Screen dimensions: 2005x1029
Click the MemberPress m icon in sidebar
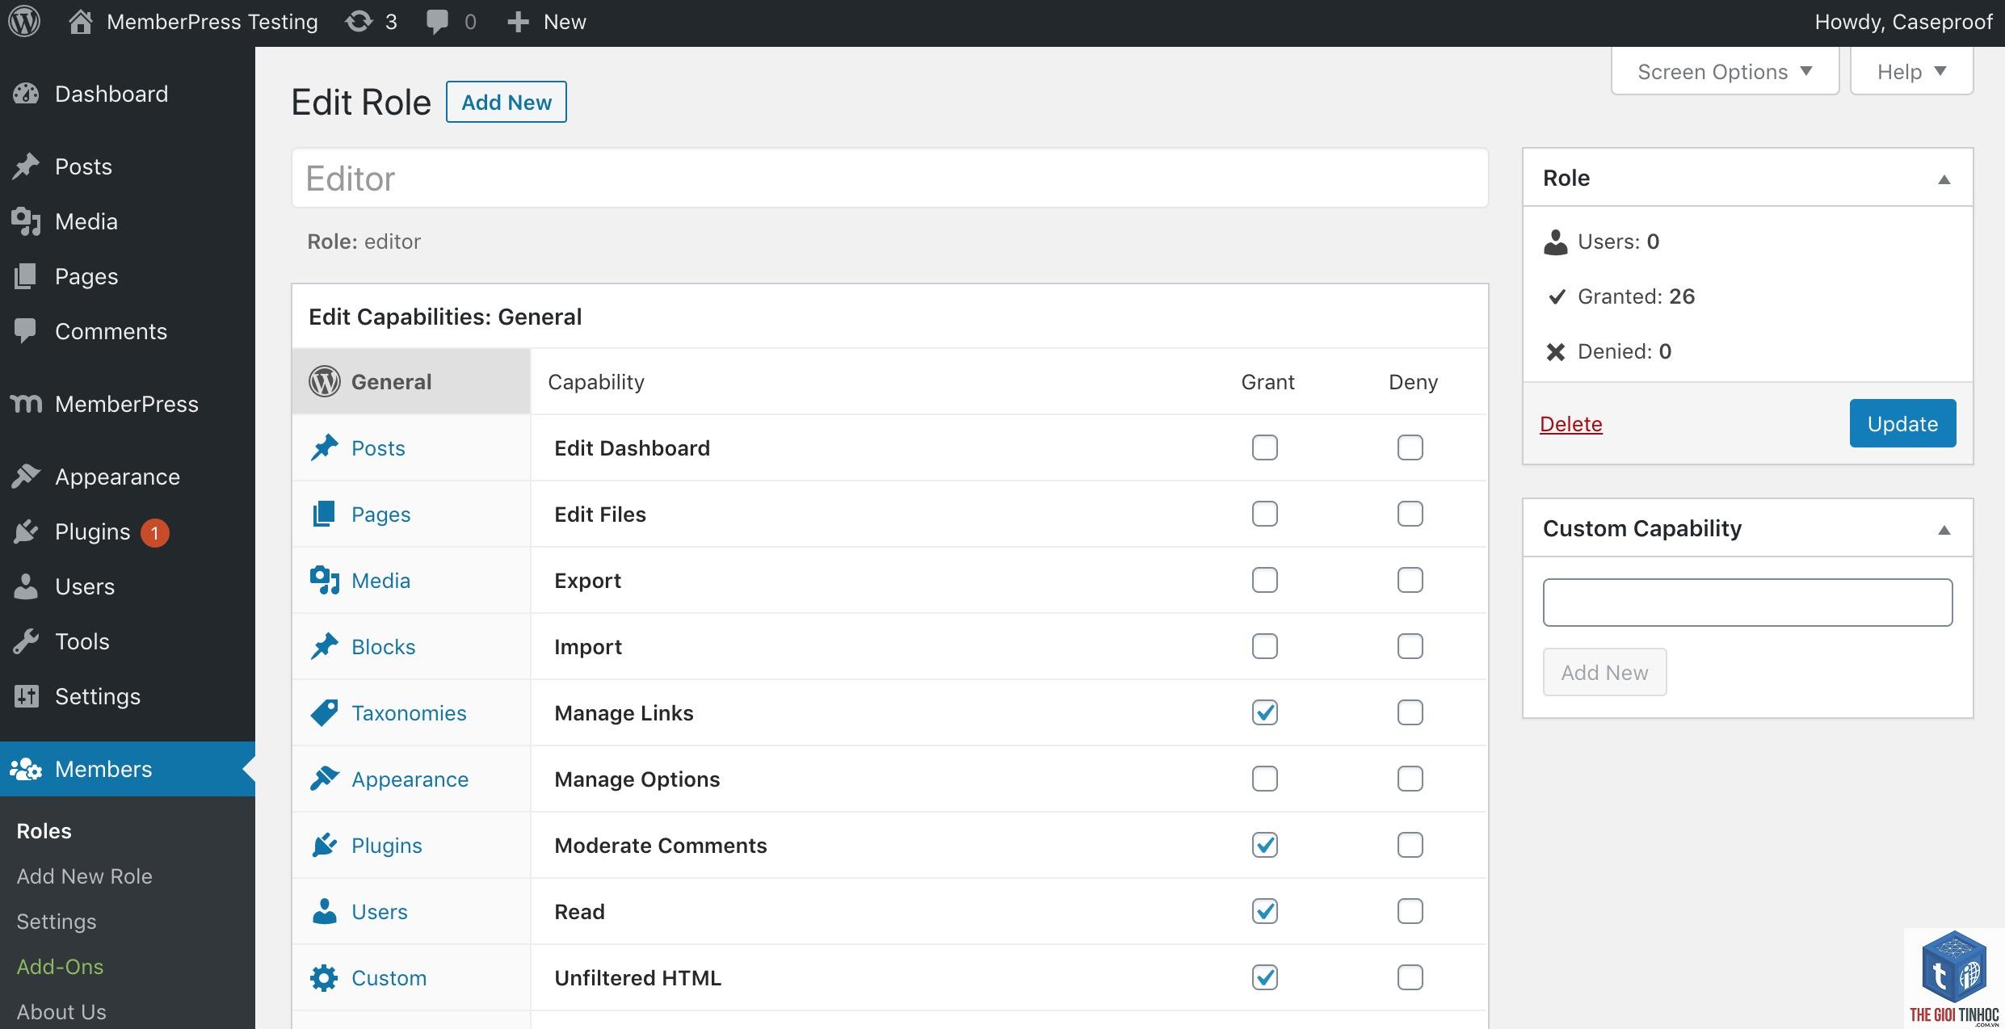26,403
